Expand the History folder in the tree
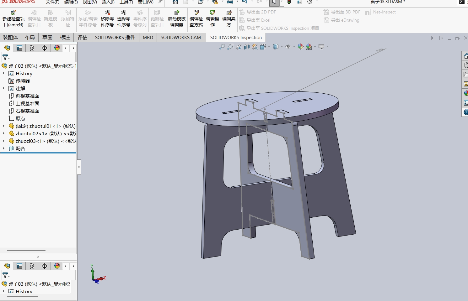The height and width of the screenshot is (301, 468). pyautogui.click(x=4, y=73)
